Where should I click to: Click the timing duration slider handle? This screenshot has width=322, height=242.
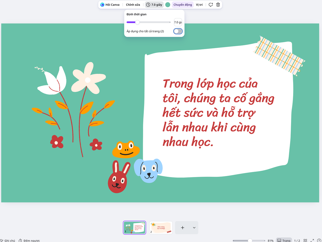click(137, 22)
